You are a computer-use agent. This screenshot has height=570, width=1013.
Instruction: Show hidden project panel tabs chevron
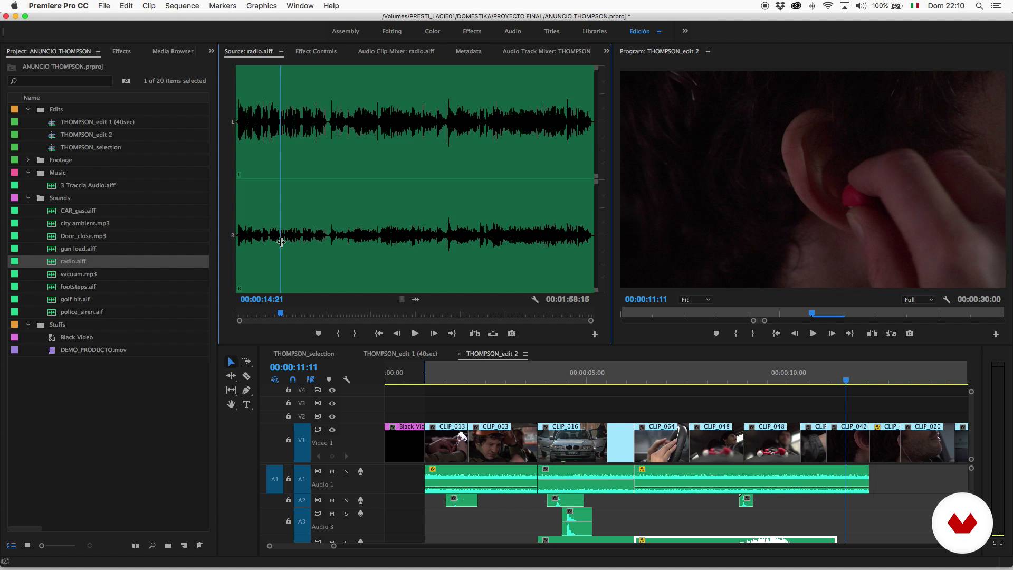coord(211,51)
